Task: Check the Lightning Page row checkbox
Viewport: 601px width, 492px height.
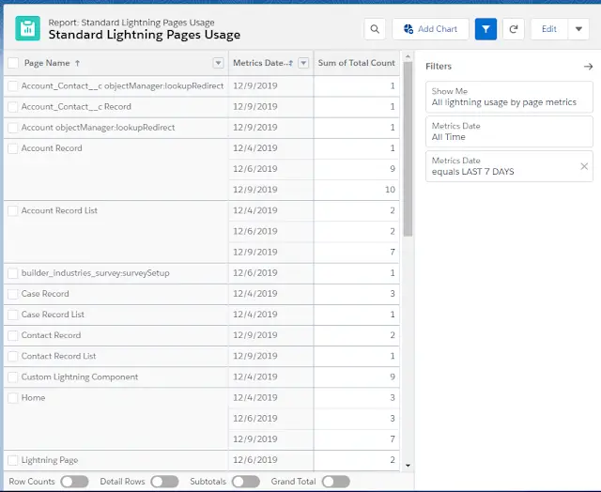Action: pyautogui.click(x=12, y=460)
